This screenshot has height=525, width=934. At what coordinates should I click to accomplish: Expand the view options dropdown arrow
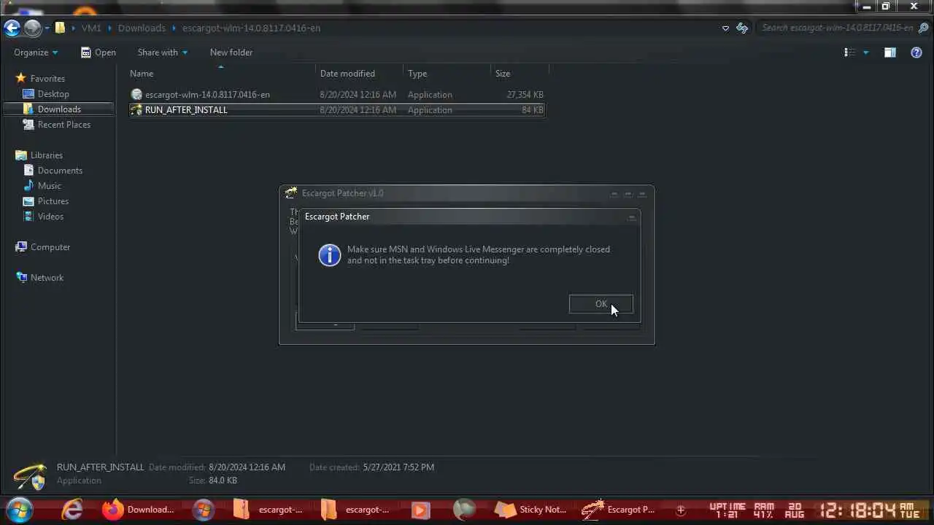[x=866, y=52]
